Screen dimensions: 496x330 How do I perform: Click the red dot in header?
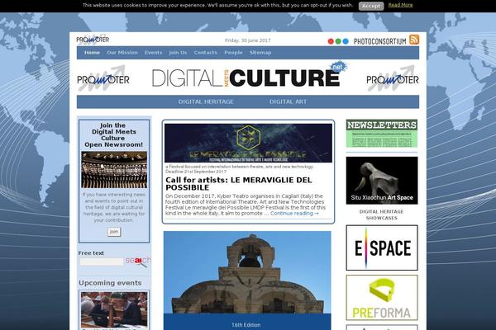click(x=331, y=41)
